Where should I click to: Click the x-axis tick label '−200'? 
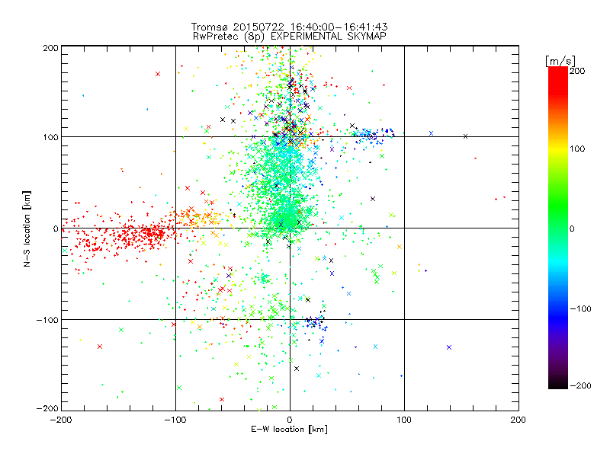tap(61, 420)
